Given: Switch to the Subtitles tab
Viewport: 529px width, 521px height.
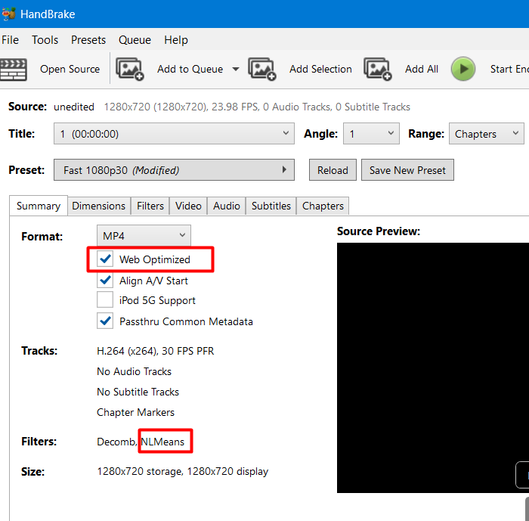Looking at the screenshot, I should point(271,206).
